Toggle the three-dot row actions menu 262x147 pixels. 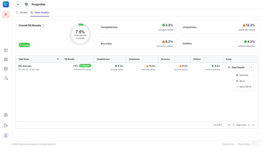251,67
